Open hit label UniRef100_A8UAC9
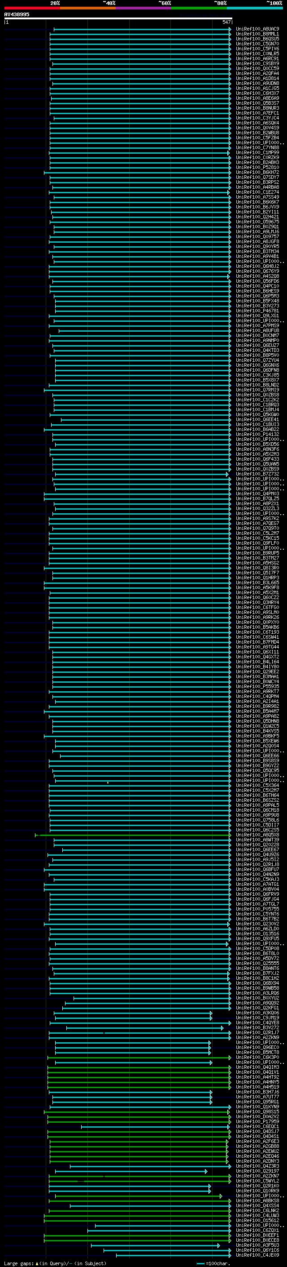287x1267 pixels. [x=257, y=29]
